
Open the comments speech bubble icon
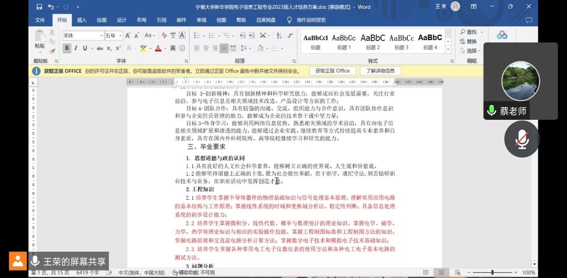[529, 20]
